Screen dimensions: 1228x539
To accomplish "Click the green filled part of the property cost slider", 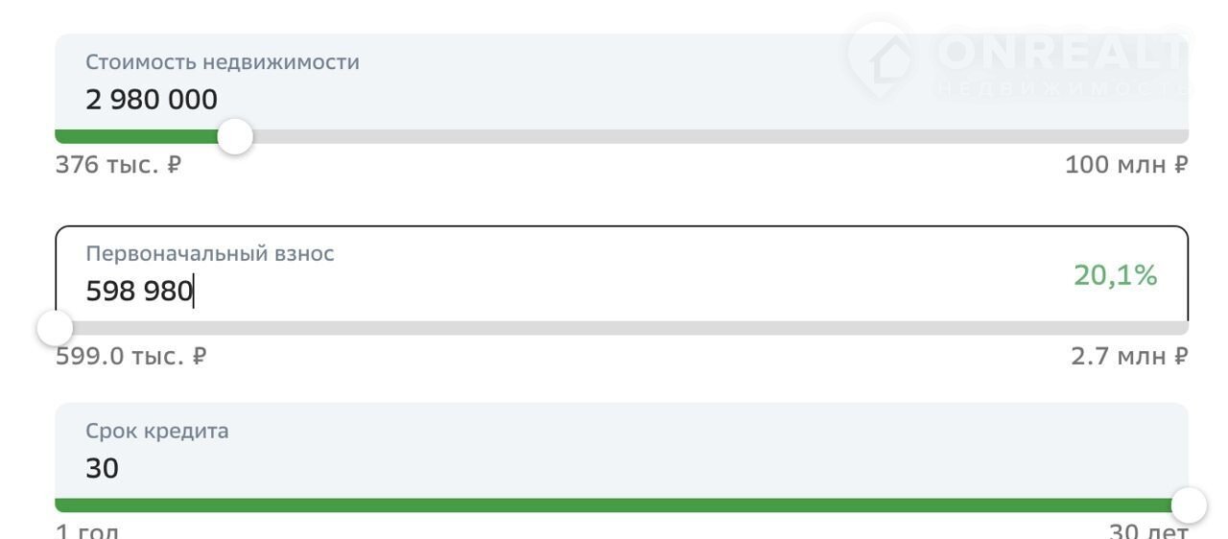I will point(134,137).
